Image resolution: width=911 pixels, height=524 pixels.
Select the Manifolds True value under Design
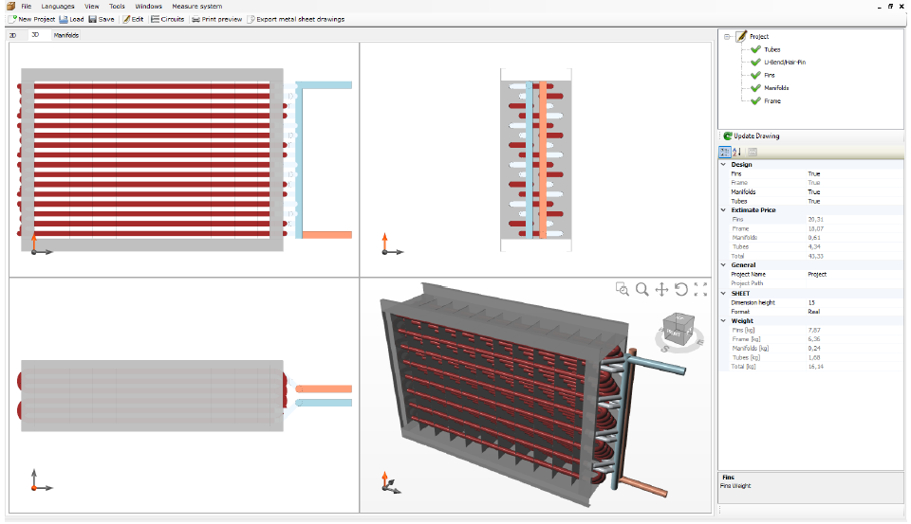[x=813, y=191]
